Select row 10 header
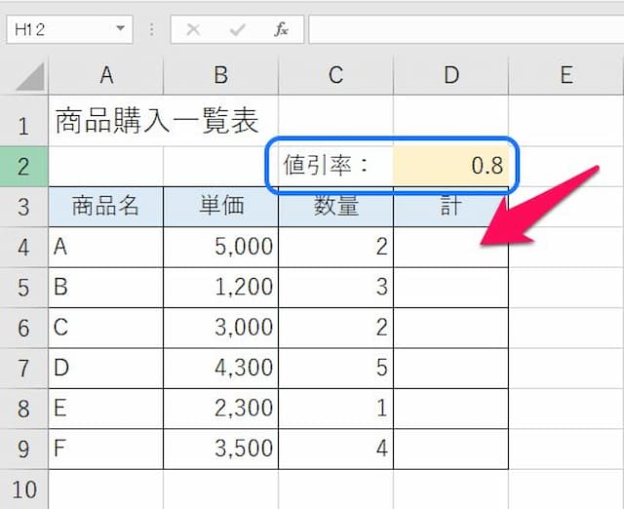624x509 pixels. coord(23,489)
